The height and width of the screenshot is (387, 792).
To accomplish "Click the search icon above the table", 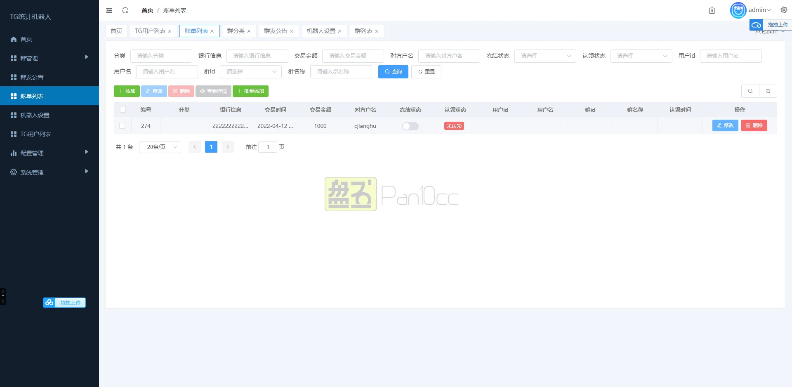I will click(750, 91).
